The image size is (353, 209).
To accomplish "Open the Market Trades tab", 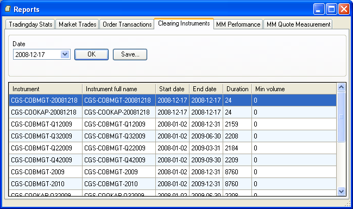I will (x=78, y=24).
